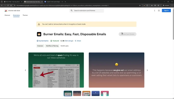This screenshot has width=174, height=99.
Task: Open the web store more options menu
Action: pos(155,10)
